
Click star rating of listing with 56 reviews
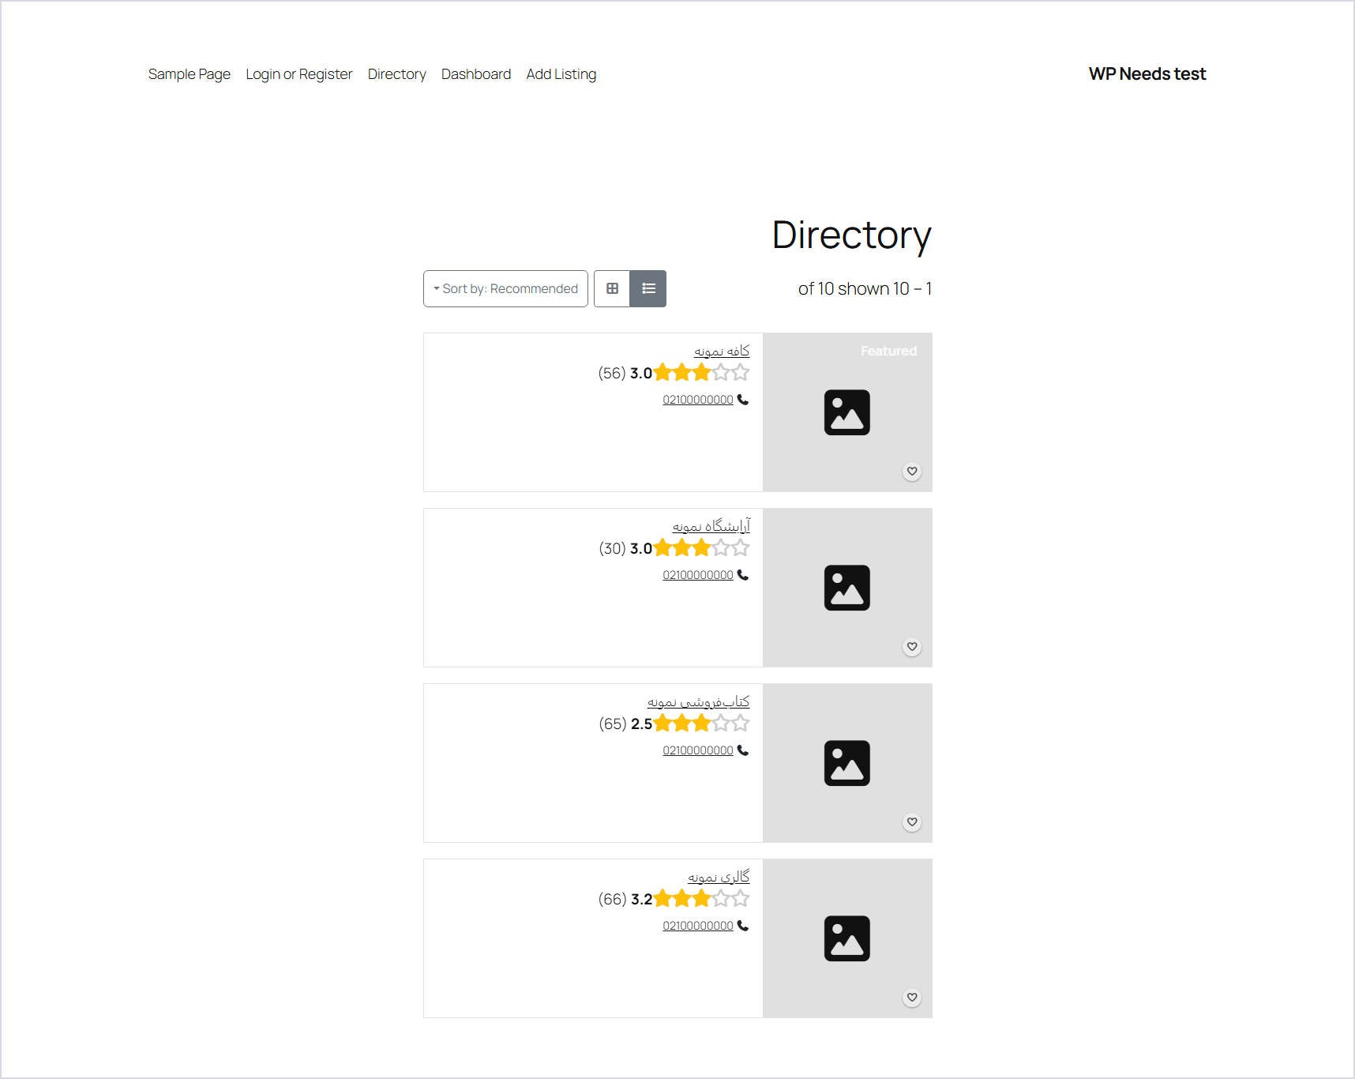(x=702, y=373)
